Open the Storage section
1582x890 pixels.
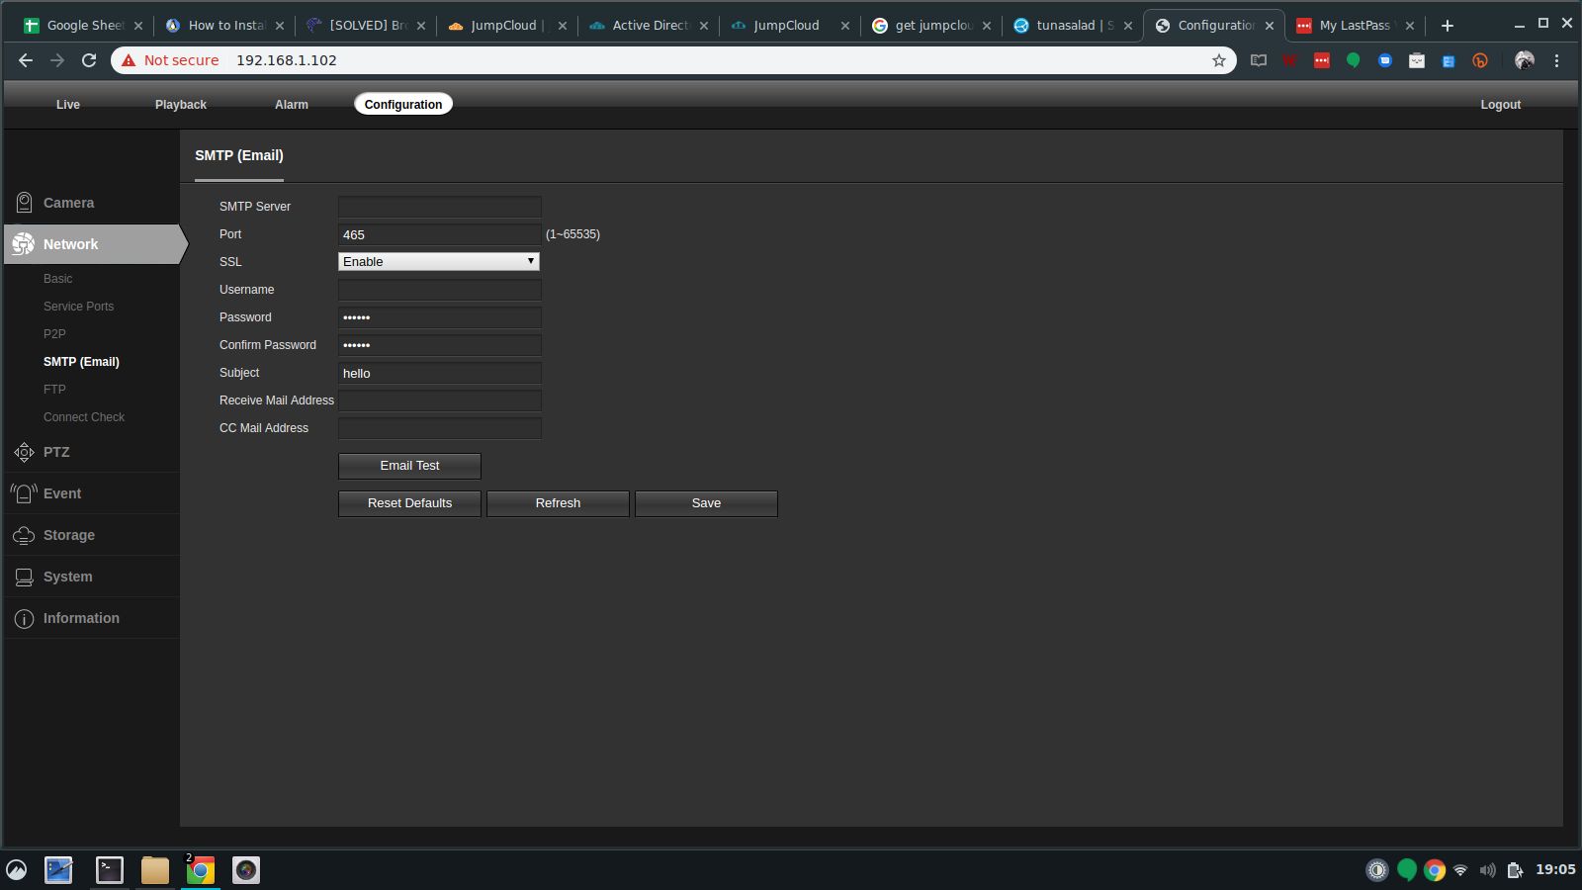pyautogui.click(x=68, y=535)
